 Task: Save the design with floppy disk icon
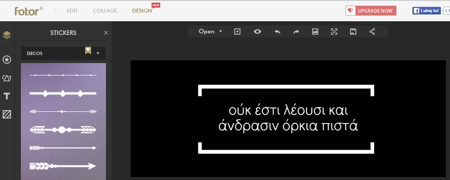pyautogui.click(x=353, y=32)
